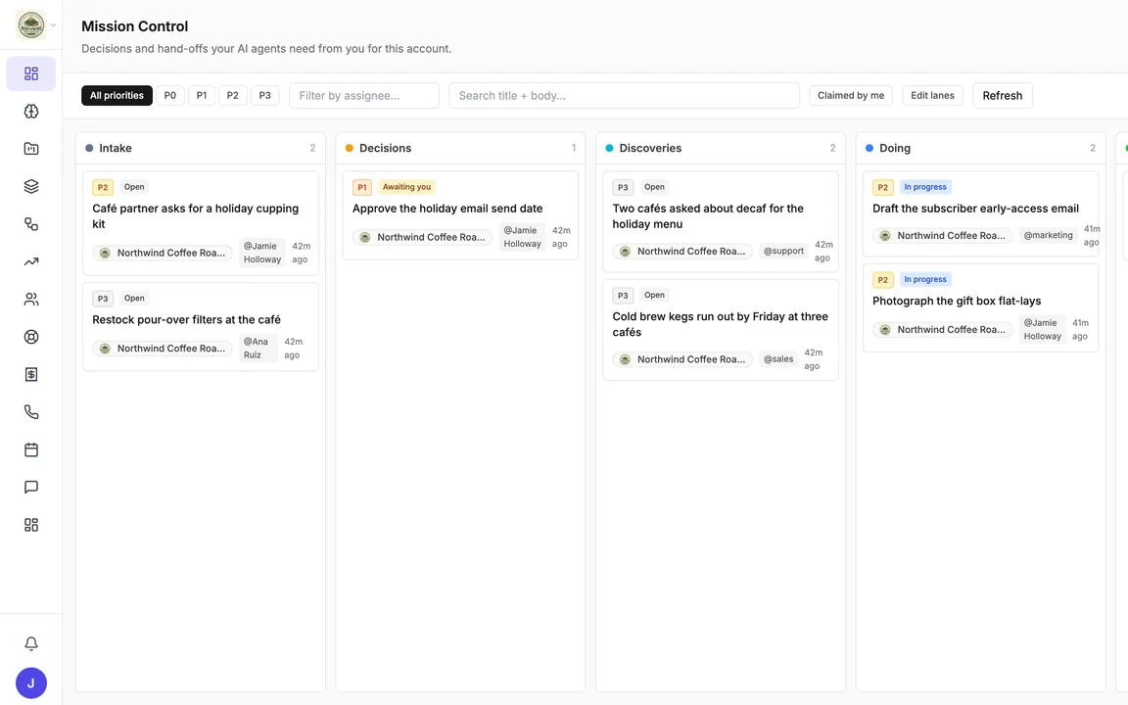Open the dollar receipt billing icon
The image size is (1128, 705).
(31, 374)
